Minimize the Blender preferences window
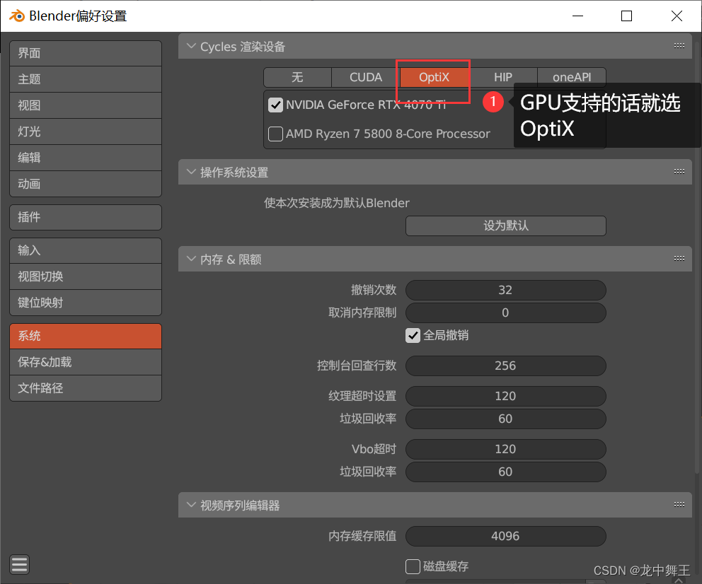This screenshot has height=584, width=702. [x=578, y=16]
